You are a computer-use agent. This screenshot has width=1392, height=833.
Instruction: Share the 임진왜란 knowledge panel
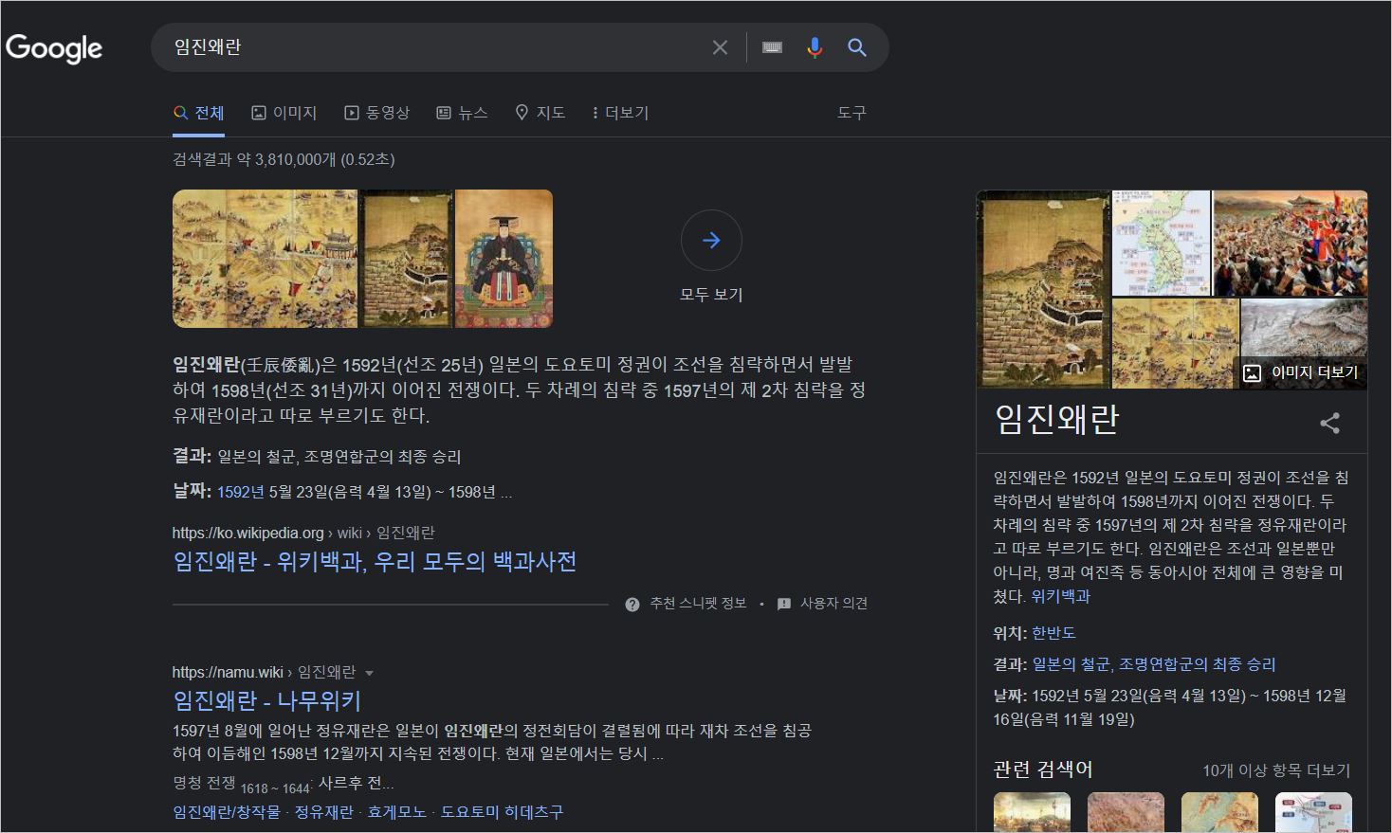[1330, 423]
